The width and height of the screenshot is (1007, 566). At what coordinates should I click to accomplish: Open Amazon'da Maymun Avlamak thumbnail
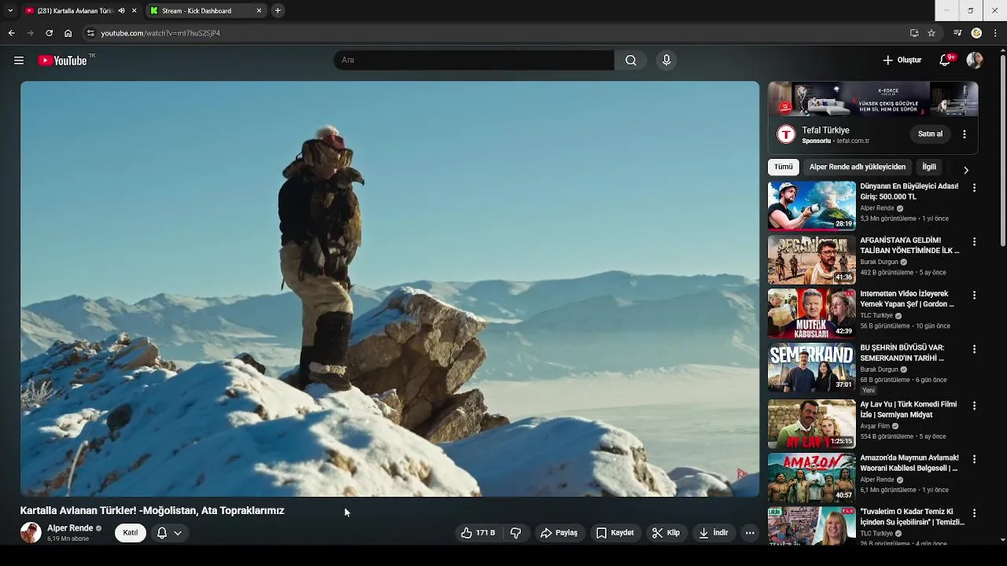812,477
